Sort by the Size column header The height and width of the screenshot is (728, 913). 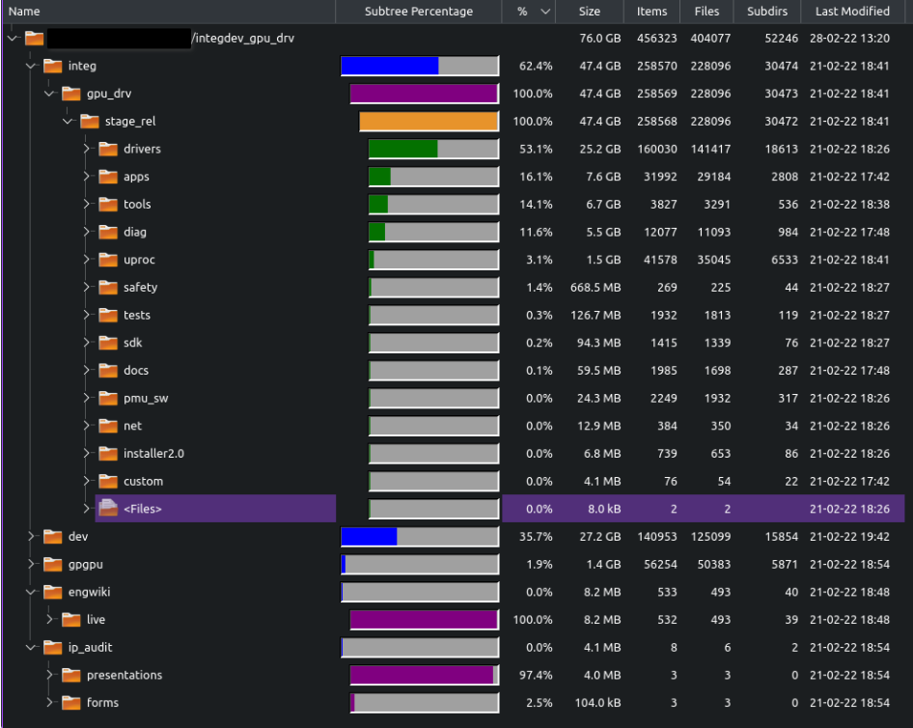click(589, 12)
